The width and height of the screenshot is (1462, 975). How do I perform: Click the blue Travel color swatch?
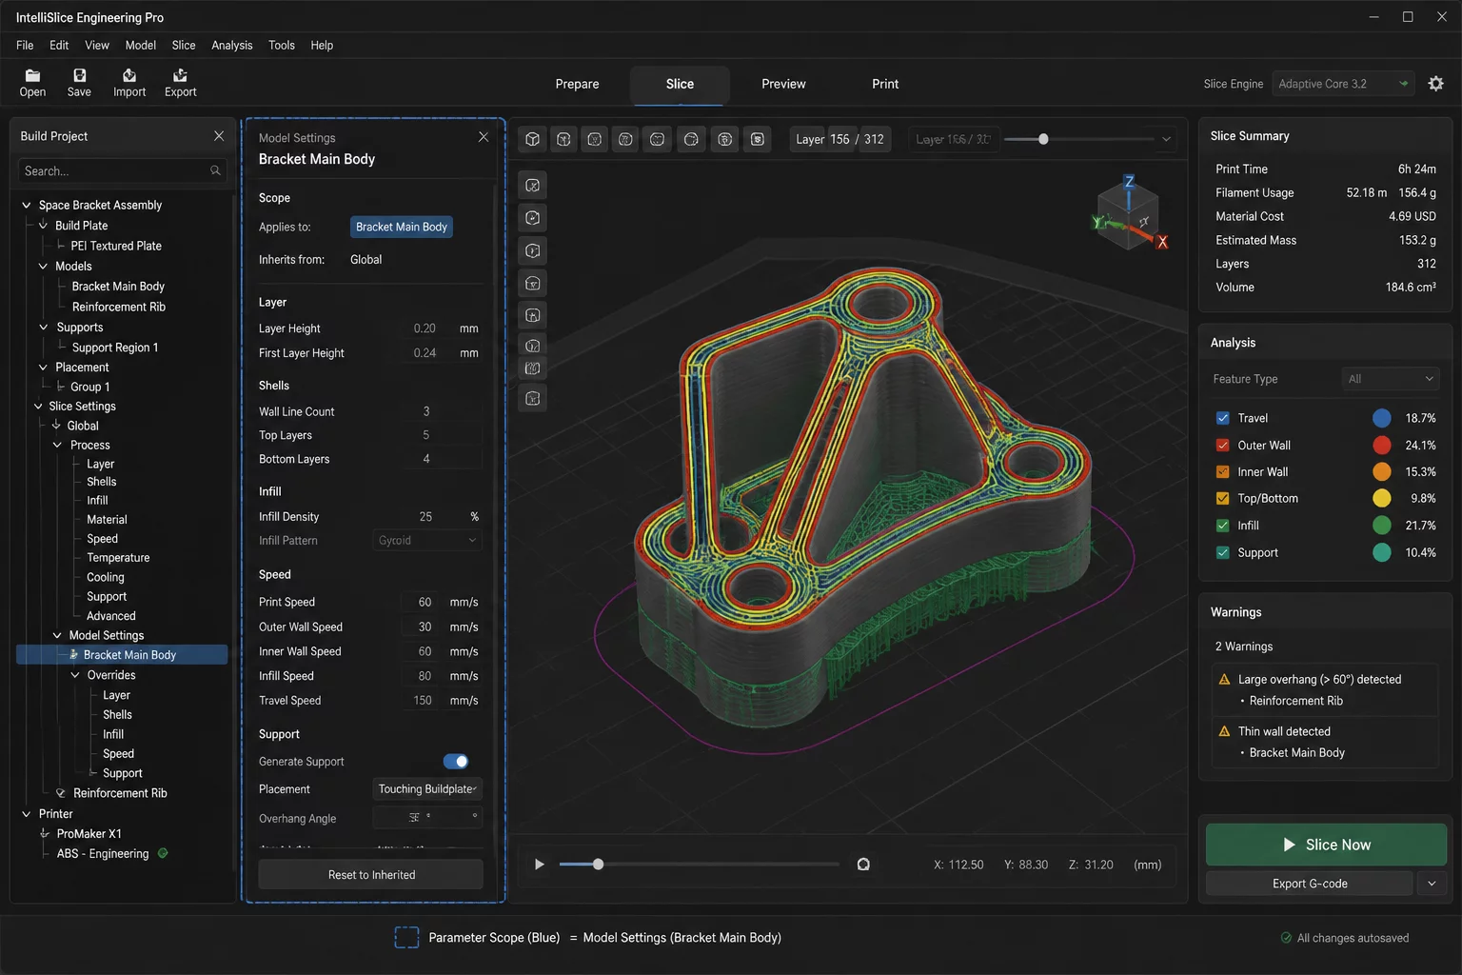point(1382,418)
